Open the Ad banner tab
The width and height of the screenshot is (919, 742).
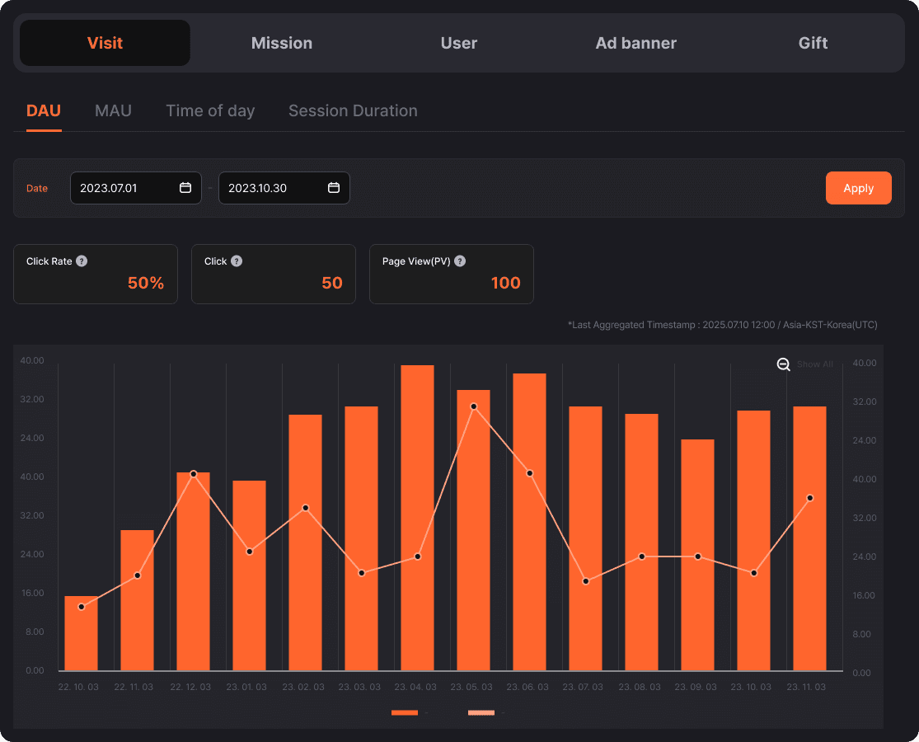pyautogui.click(x=636, y=43)
